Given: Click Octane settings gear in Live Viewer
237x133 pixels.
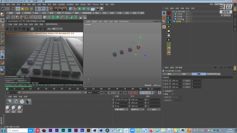Looking at the screenshot, I should 7,29.
